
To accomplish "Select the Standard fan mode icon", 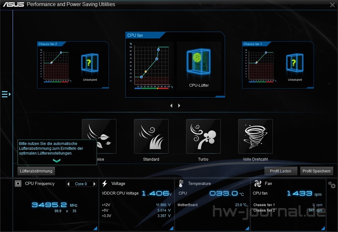I will click(151, 136).
